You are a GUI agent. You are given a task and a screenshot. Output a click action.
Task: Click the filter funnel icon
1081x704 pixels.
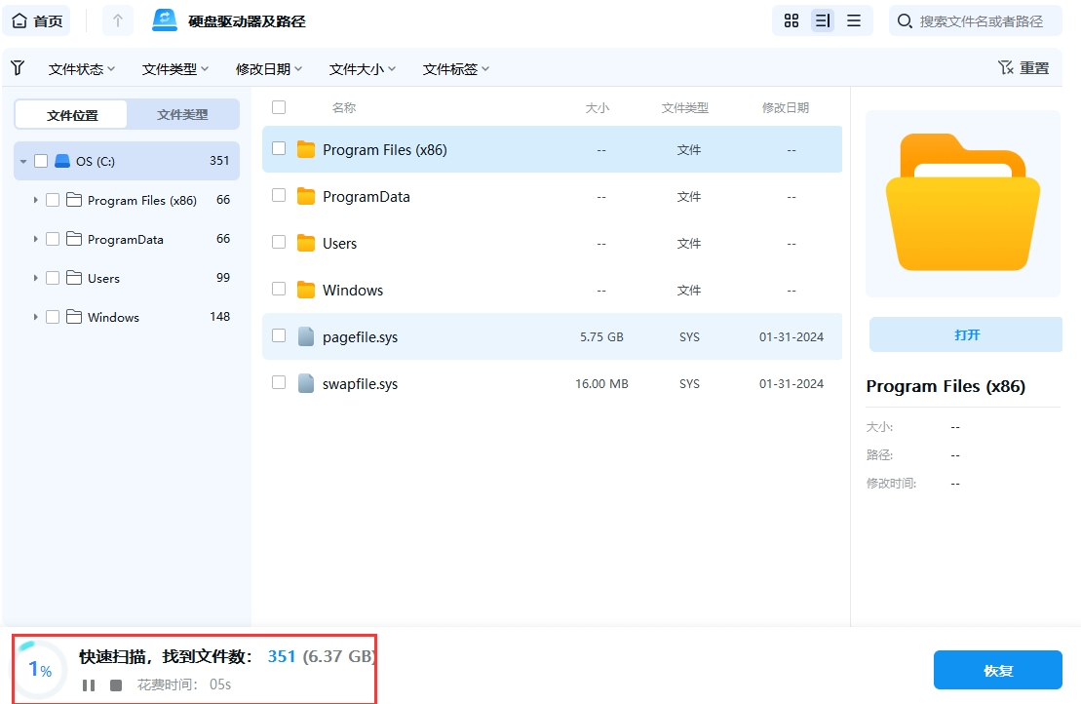click(18, 67)
